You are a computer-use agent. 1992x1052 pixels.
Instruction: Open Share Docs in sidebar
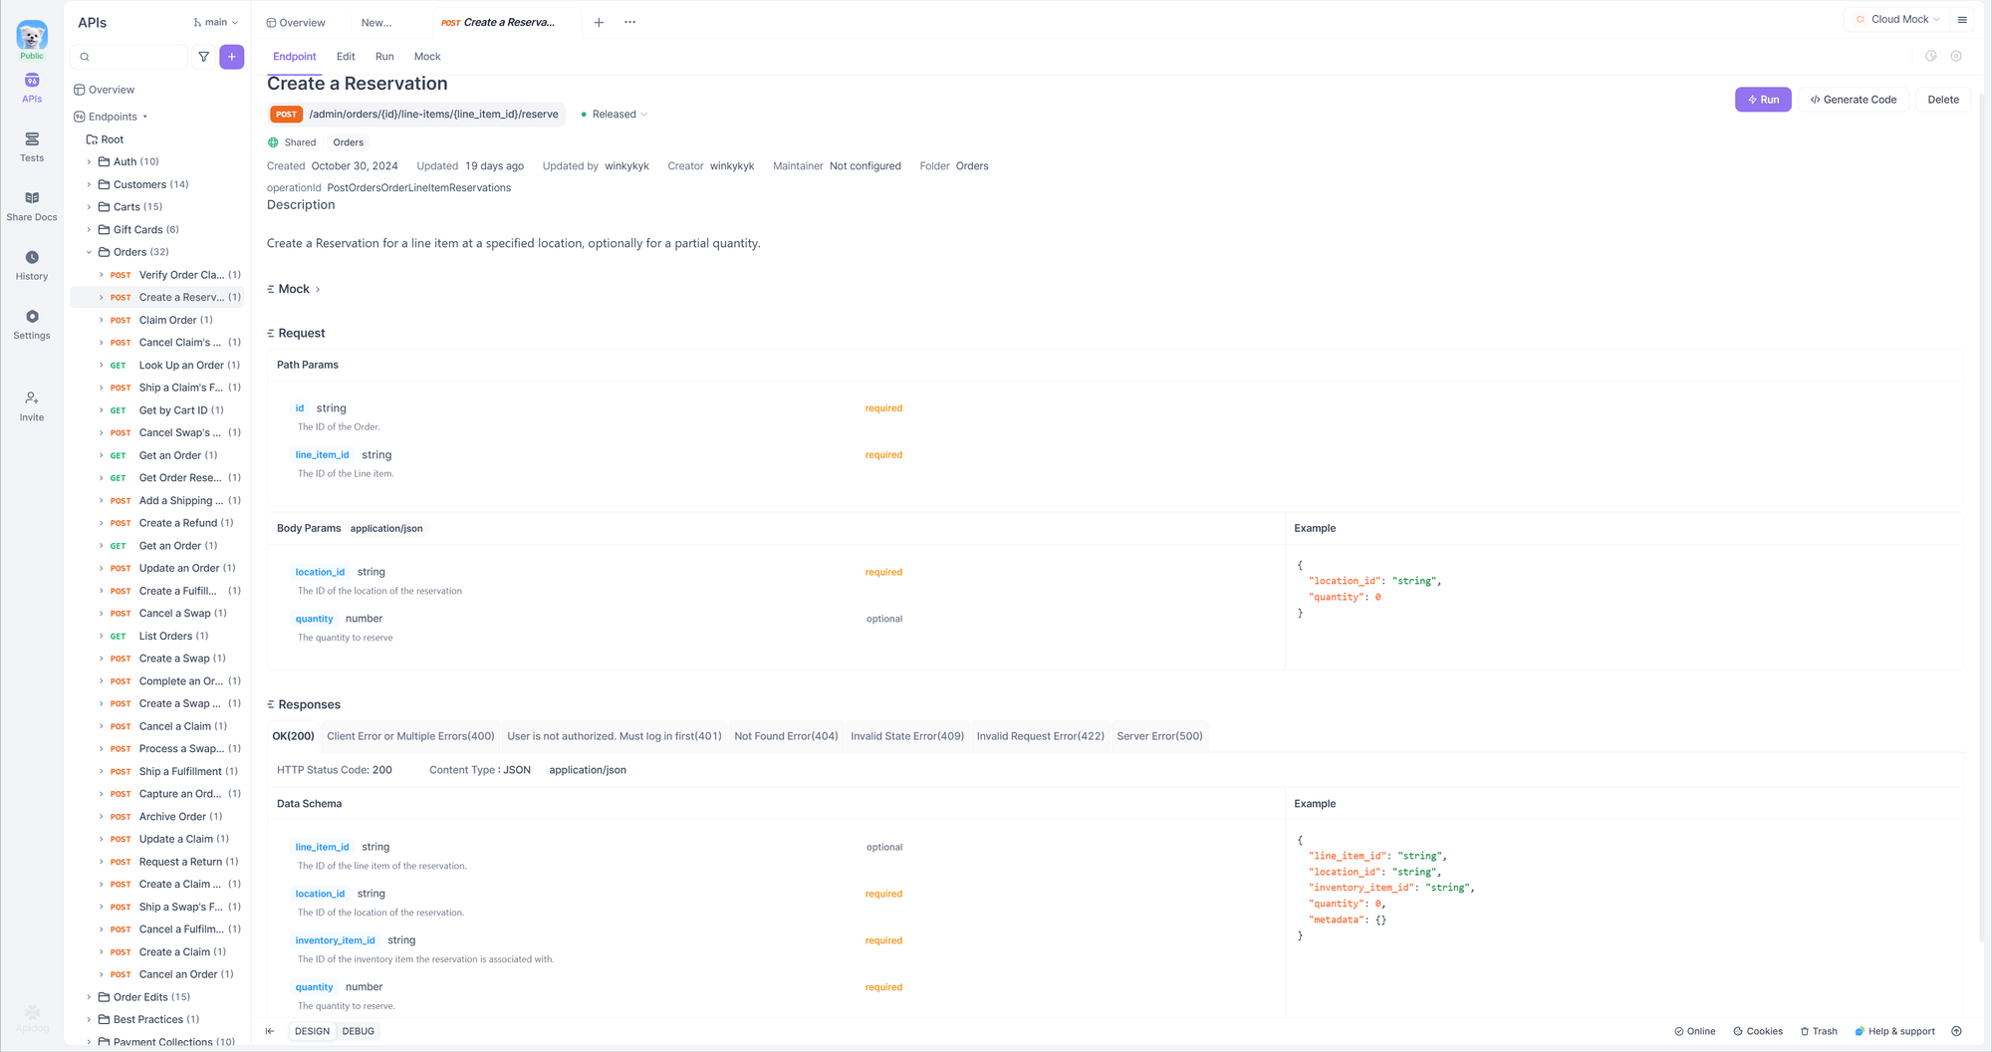[32, 206]
